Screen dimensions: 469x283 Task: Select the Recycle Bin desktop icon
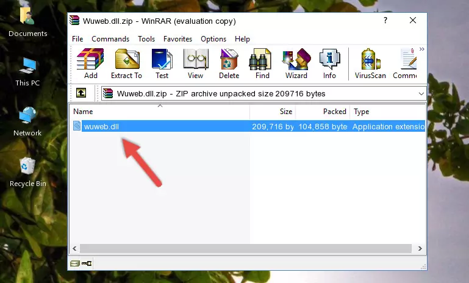[27, 173]
